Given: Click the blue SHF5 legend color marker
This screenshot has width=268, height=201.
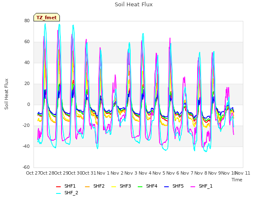Looking at the screenshot, I should 167,187.
